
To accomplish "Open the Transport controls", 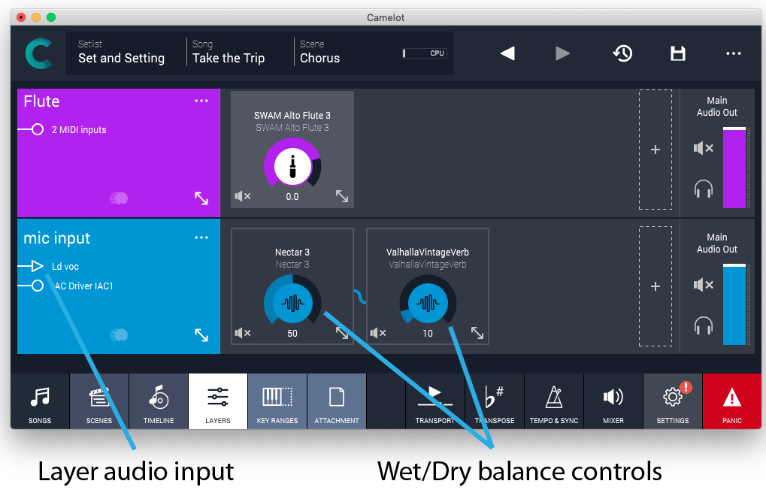I will click(x=435, y=401).
